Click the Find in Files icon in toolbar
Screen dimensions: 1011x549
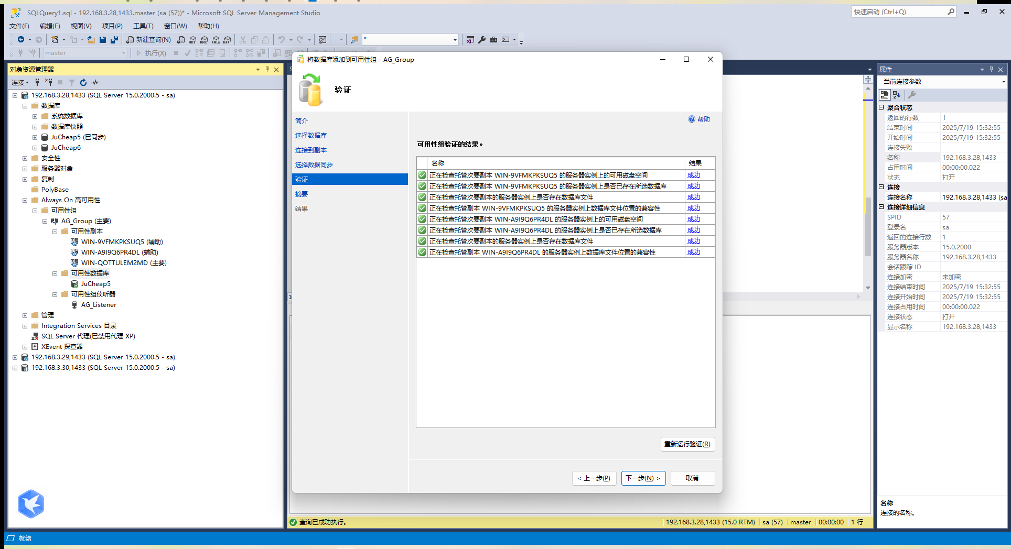tap(354, 39)
